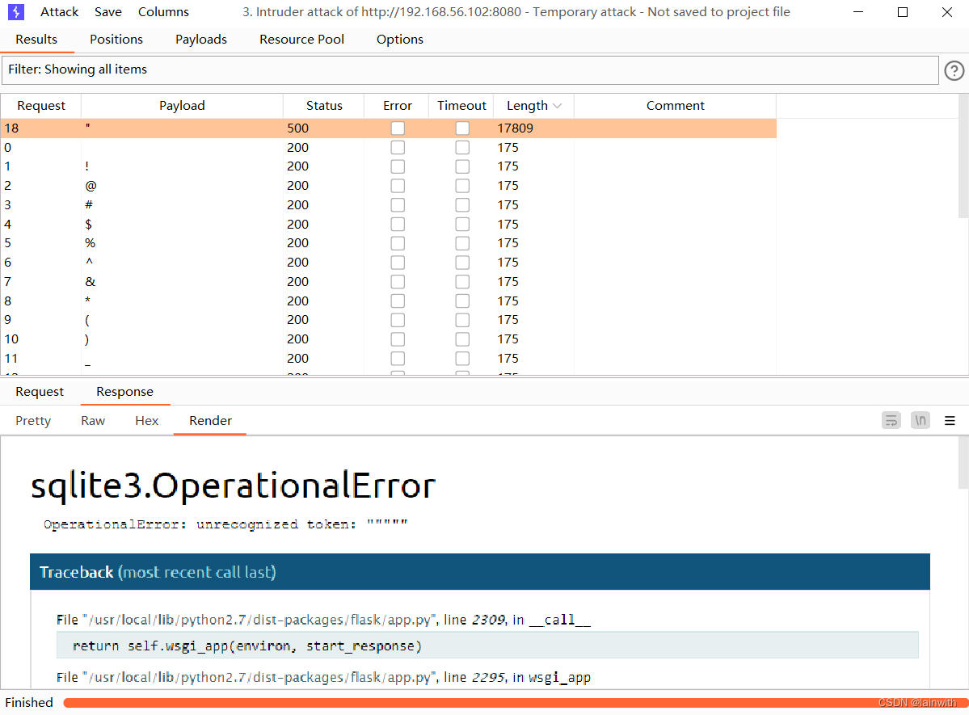The height and width of the screenshot is (715, 969).
Task: Click the Length column sort arrow
Action: point(557,106)
